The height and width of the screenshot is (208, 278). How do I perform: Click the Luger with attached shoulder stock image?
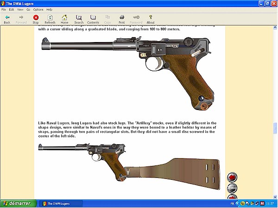coord(129,166)
